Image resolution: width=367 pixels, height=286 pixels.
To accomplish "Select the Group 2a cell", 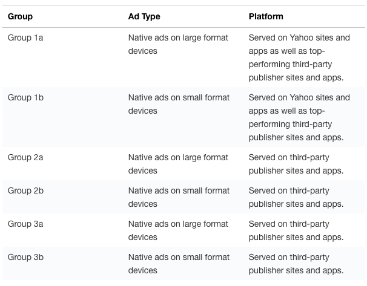I will pyautogui.click(x=25, y=157).
